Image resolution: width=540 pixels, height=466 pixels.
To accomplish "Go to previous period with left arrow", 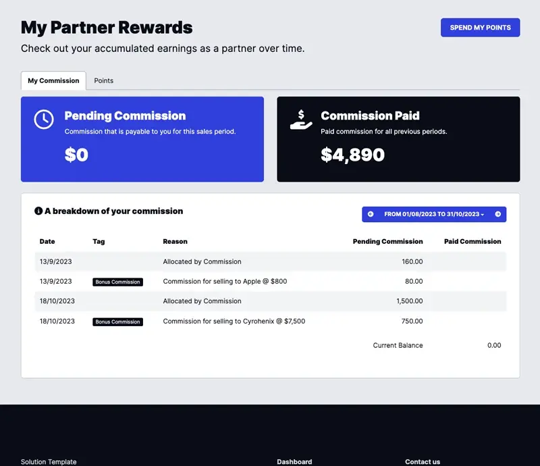I will [x=371, y=214].
